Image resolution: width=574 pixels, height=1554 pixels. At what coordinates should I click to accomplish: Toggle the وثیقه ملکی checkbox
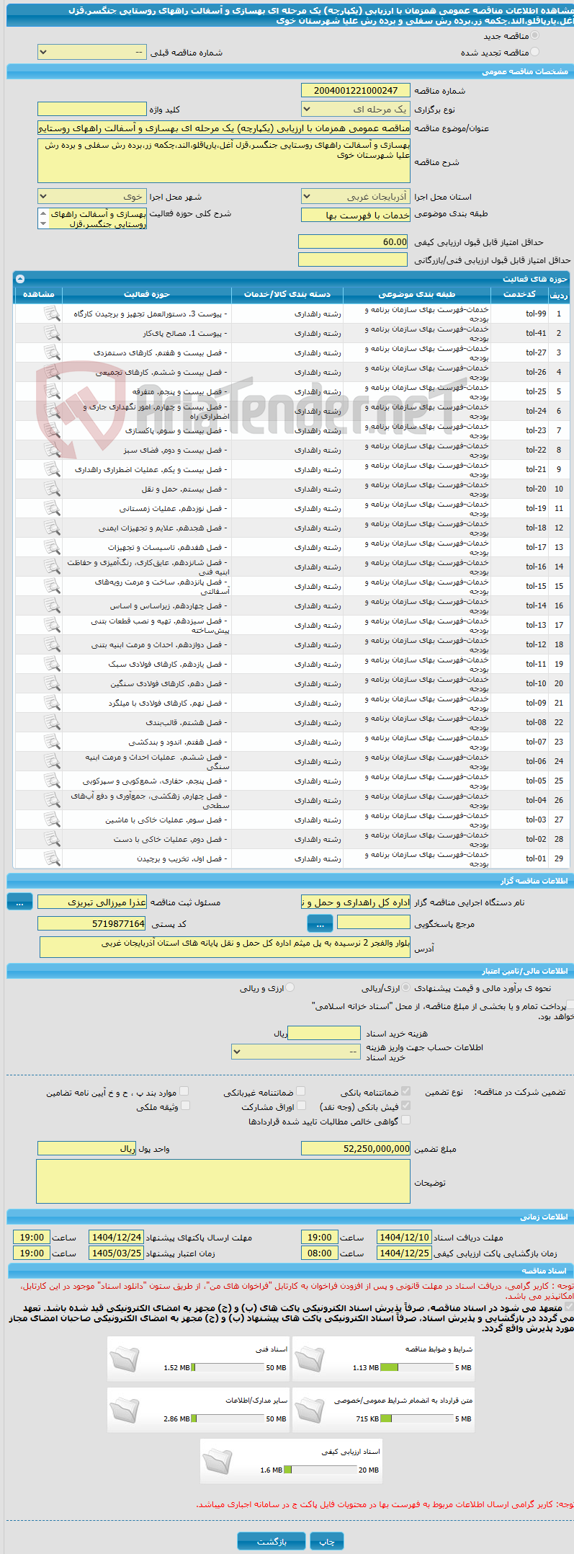(184, 1106)
